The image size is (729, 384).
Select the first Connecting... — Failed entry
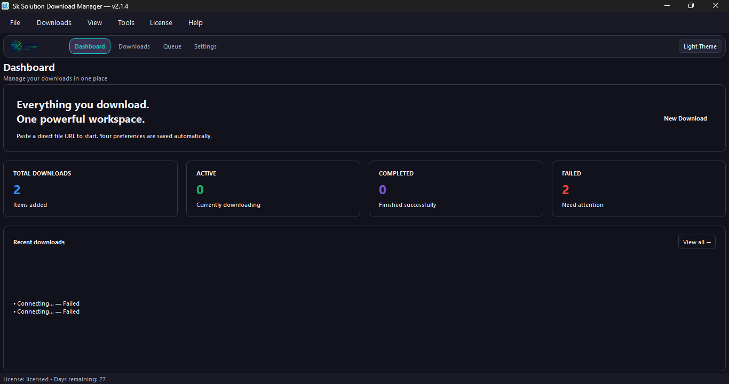(46, 303)
